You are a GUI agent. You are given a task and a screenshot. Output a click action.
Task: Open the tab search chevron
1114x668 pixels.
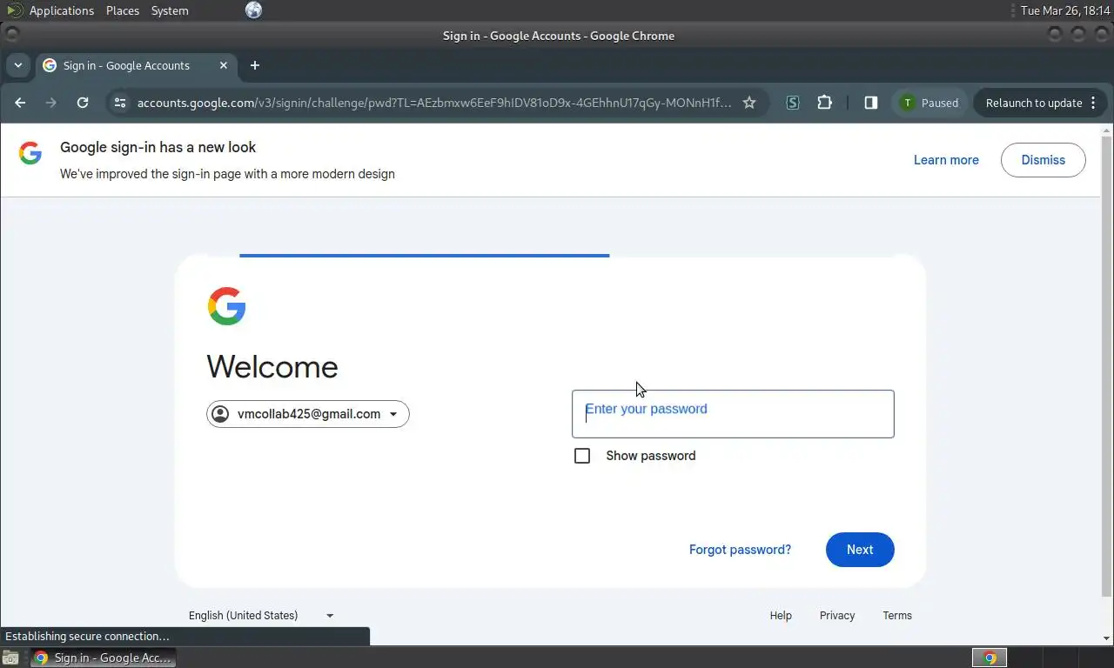(x=18, y=65)
